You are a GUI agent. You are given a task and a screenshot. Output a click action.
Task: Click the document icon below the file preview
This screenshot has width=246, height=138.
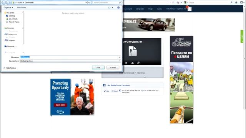point(126,63)
